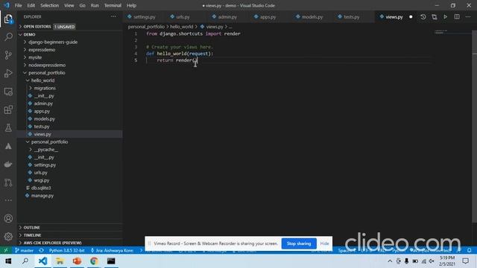Select Python 3.8.5 32-bit interpreter
Screen dimensions: 477x268
66,250
